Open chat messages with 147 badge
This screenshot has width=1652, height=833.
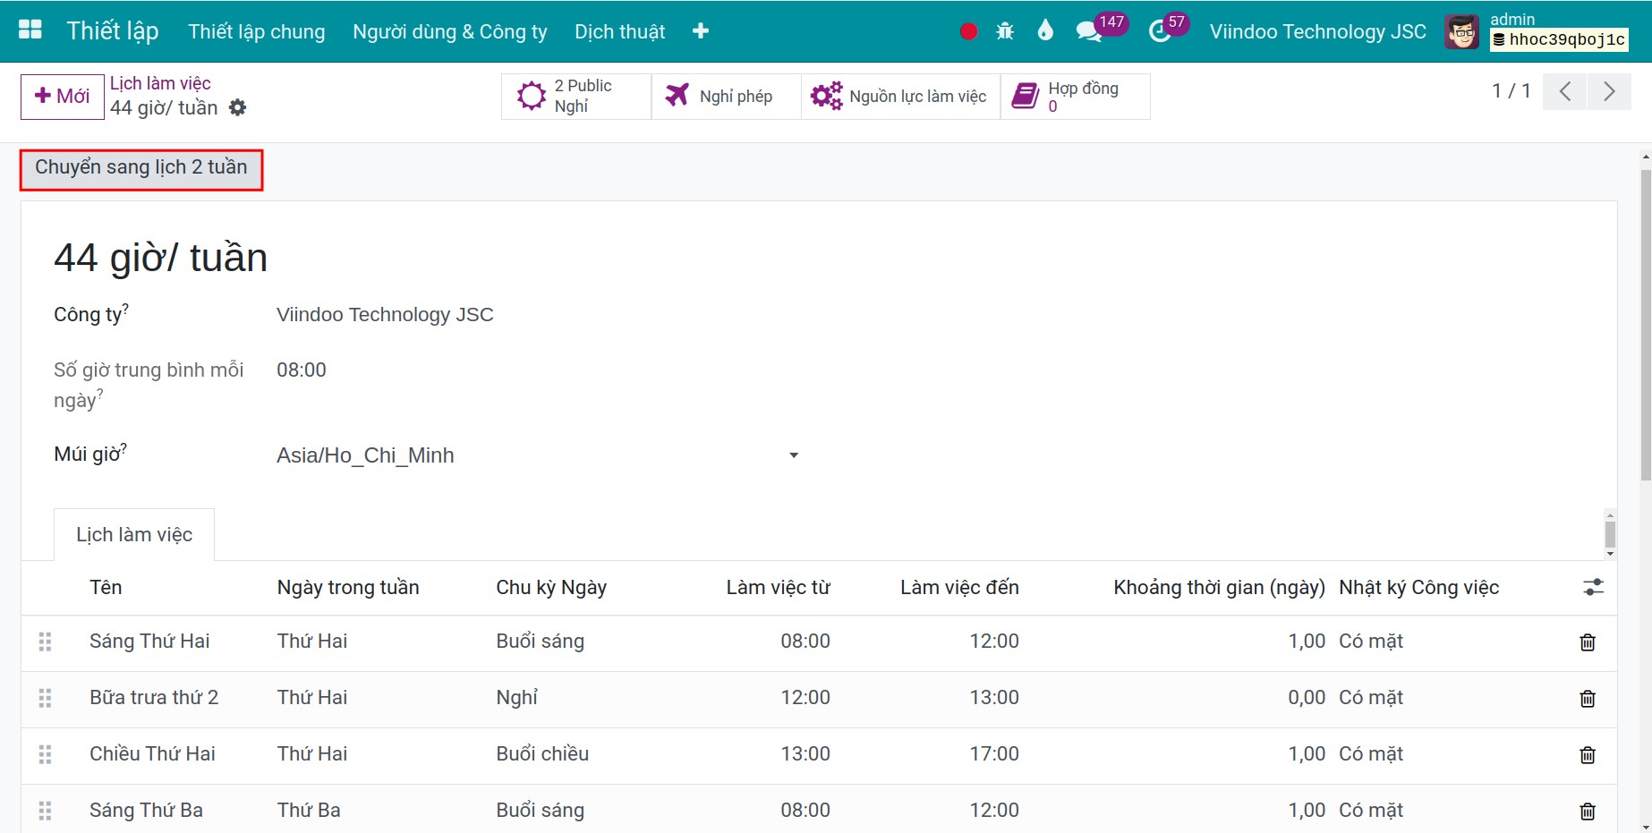pyautogui.click(x=1101, y=30)
